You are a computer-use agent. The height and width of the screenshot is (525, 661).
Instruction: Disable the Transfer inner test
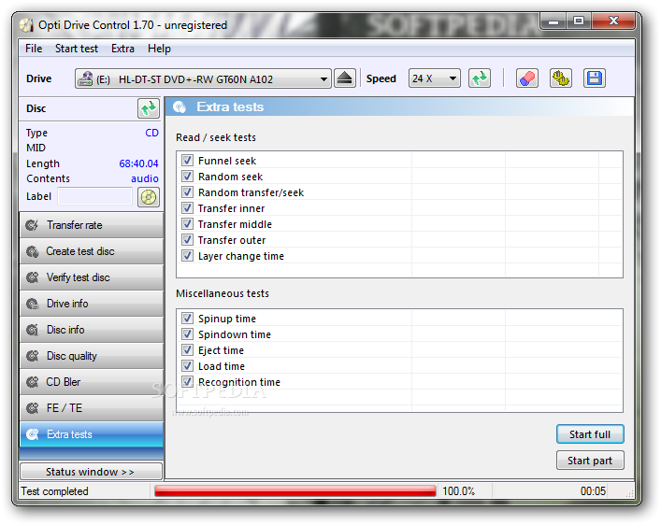pyautogui.click(x=187, y=208)
